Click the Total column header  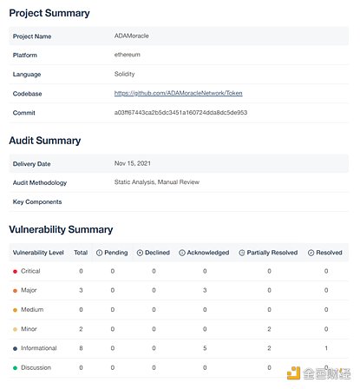tap(81, 253)
